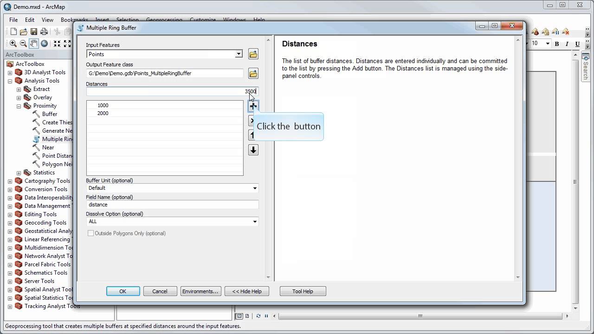Open the font size 10 dropdown
The image size is (594, 334).
pyautogui.click(x=548, y=44)
